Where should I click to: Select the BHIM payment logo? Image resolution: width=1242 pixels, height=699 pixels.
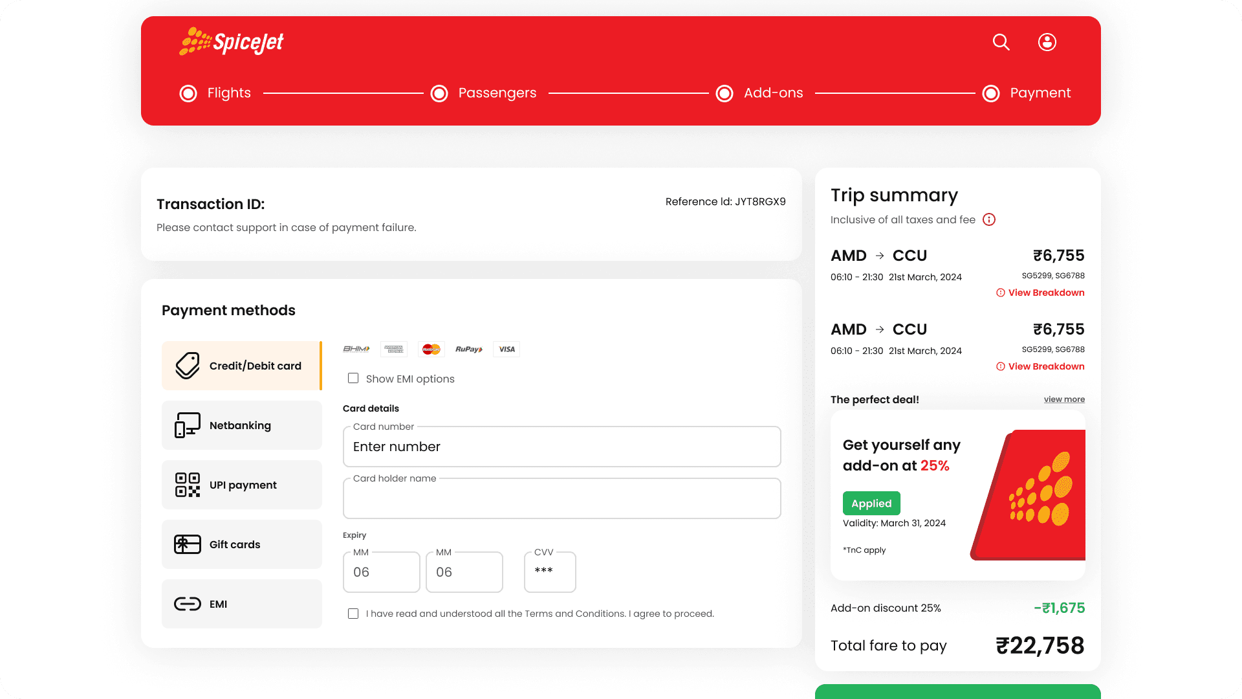[356, 349]
